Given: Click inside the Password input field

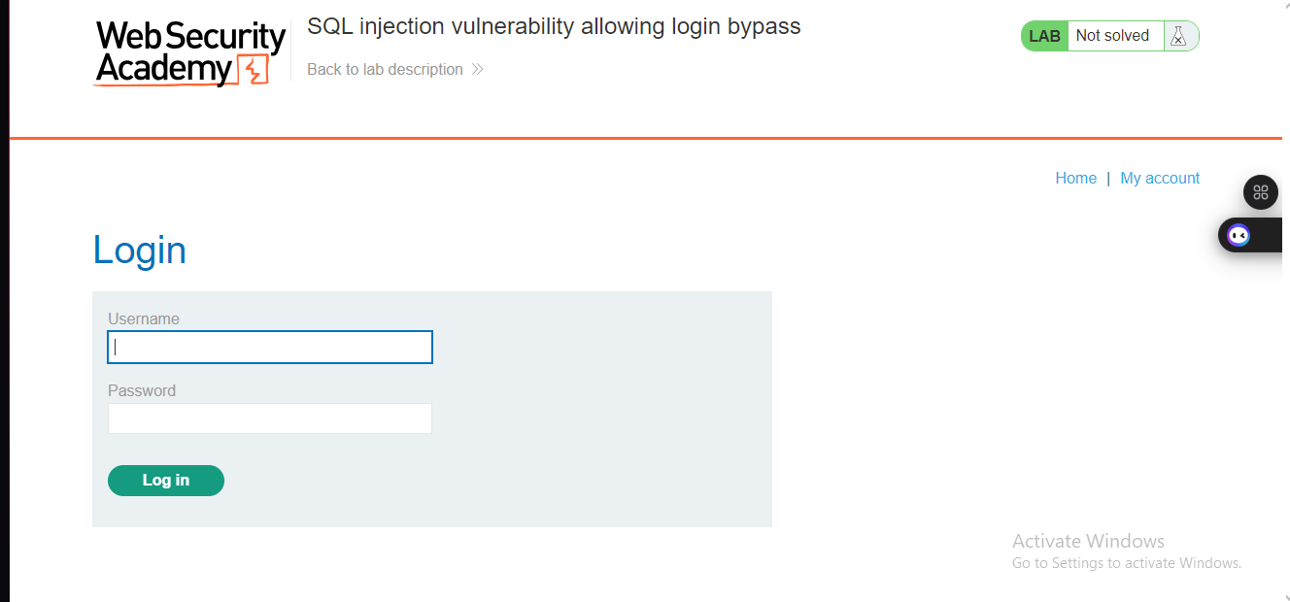Looking at the screenshot, I should [269, 418].
